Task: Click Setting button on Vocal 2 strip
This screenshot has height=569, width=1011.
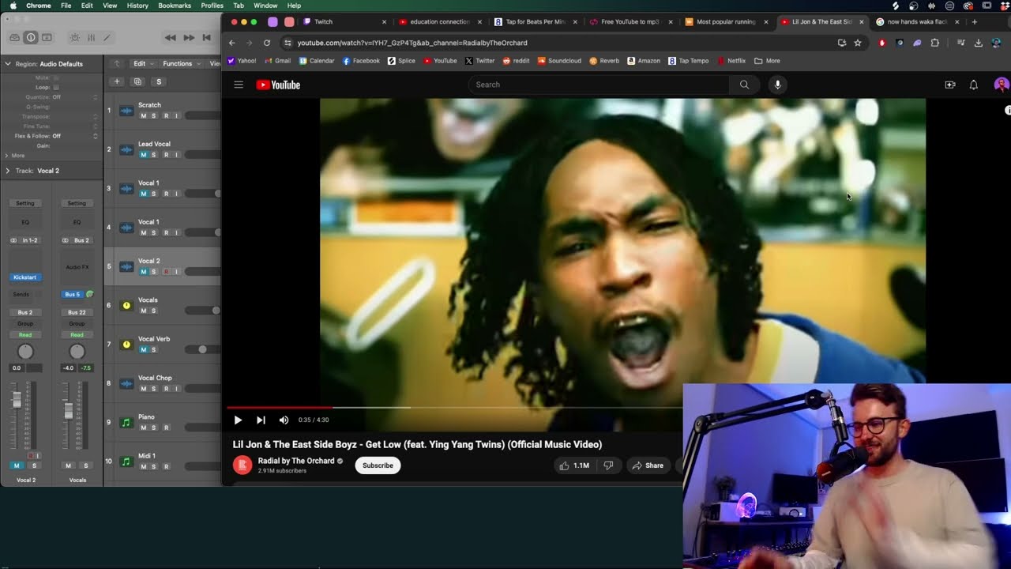Action: point(25,203)
